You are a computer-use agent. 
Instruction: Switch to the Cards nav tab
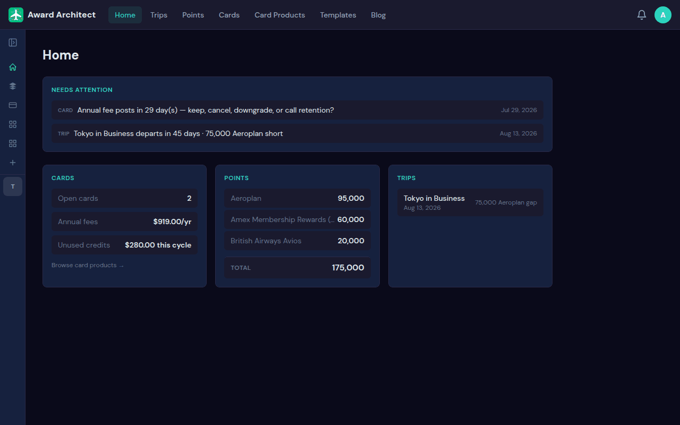[x=229, y=15]
